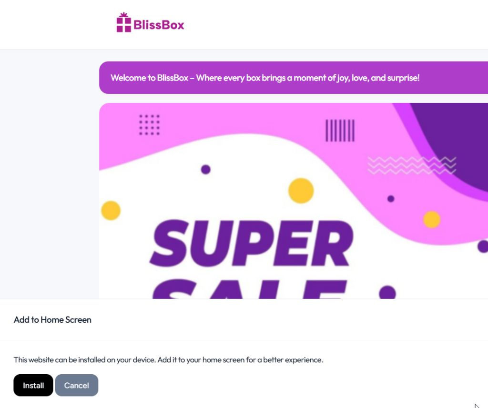Click the dotted grid pattern in the banner
Viewport: 488px width, 408px height.
pos(149,124)
